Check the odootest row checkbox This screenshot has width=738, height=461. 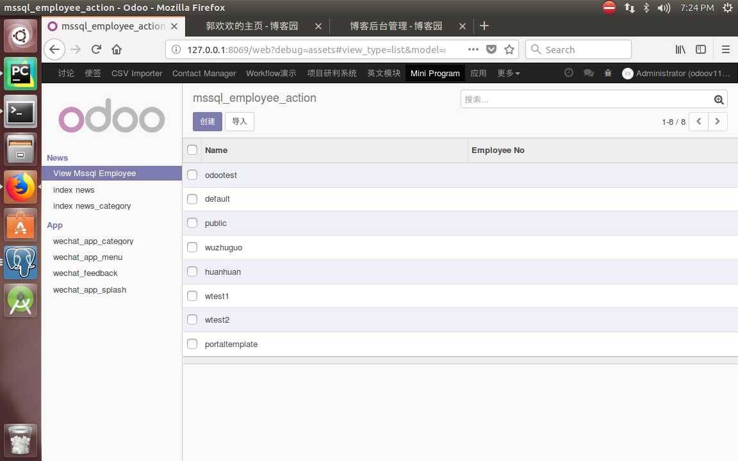coord(192,175)
